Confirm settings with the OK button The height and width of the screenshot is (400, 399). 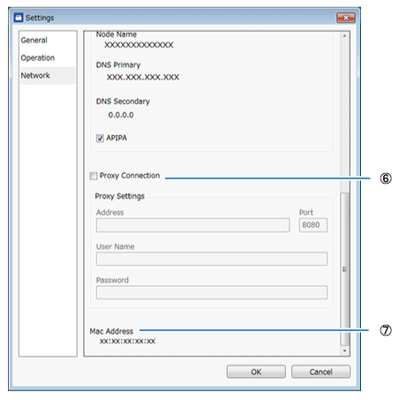(256, 372)
